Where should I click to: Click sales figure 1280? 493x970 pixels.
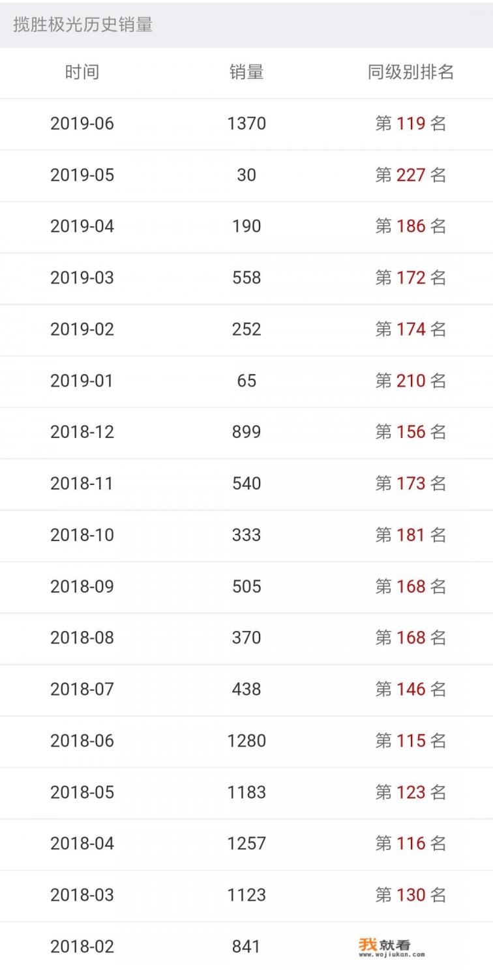tap(246, 741)
